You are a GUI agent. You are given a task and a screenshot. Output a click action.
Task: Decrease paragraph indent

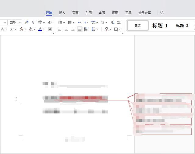coord(80,23)
